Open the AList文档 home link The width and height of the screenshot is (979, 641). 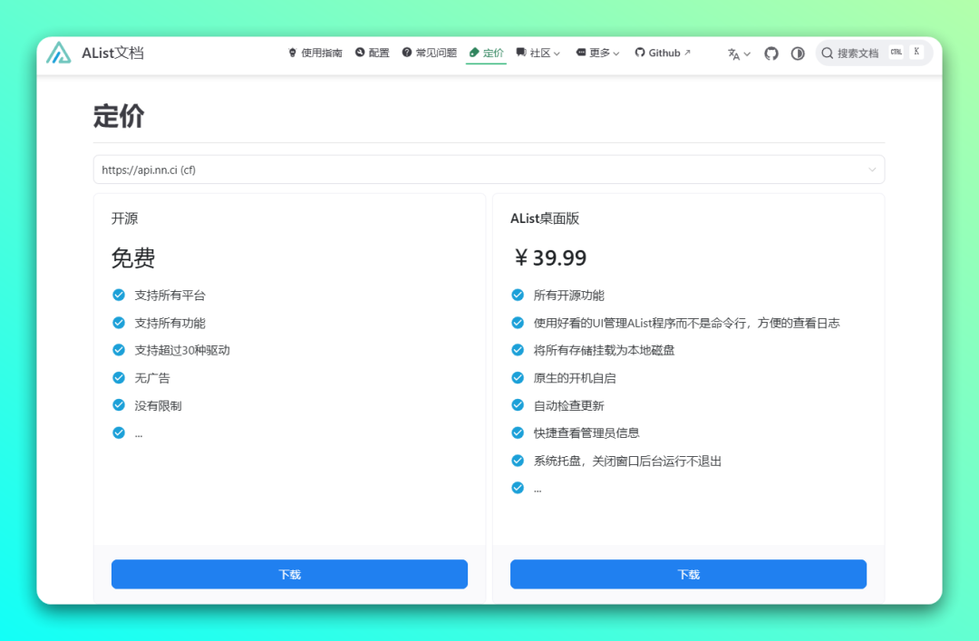(95, 53)
